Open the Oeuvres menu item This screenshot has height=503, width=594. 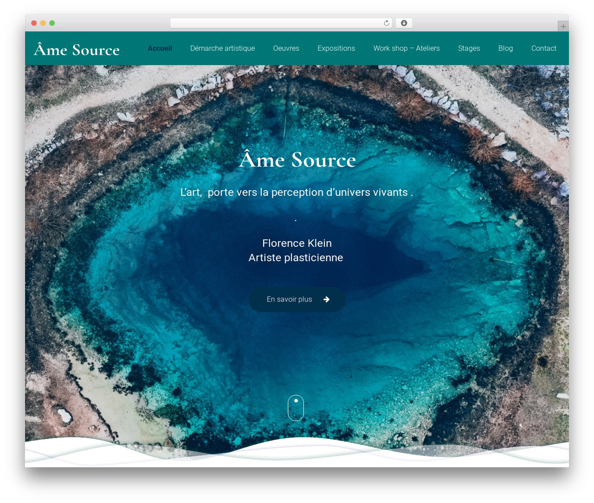click(286, 48)
